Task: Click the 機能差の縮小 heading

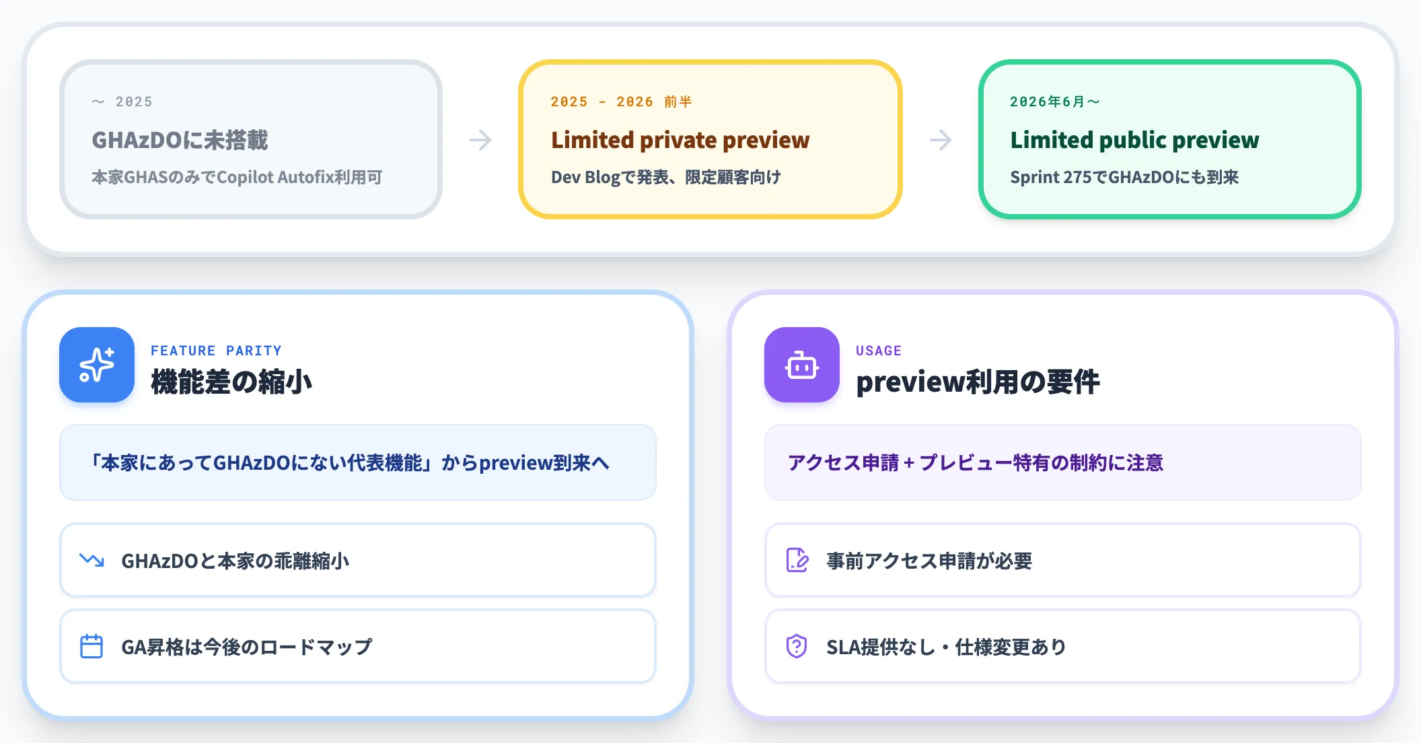Action: click(x=231, y=382)
